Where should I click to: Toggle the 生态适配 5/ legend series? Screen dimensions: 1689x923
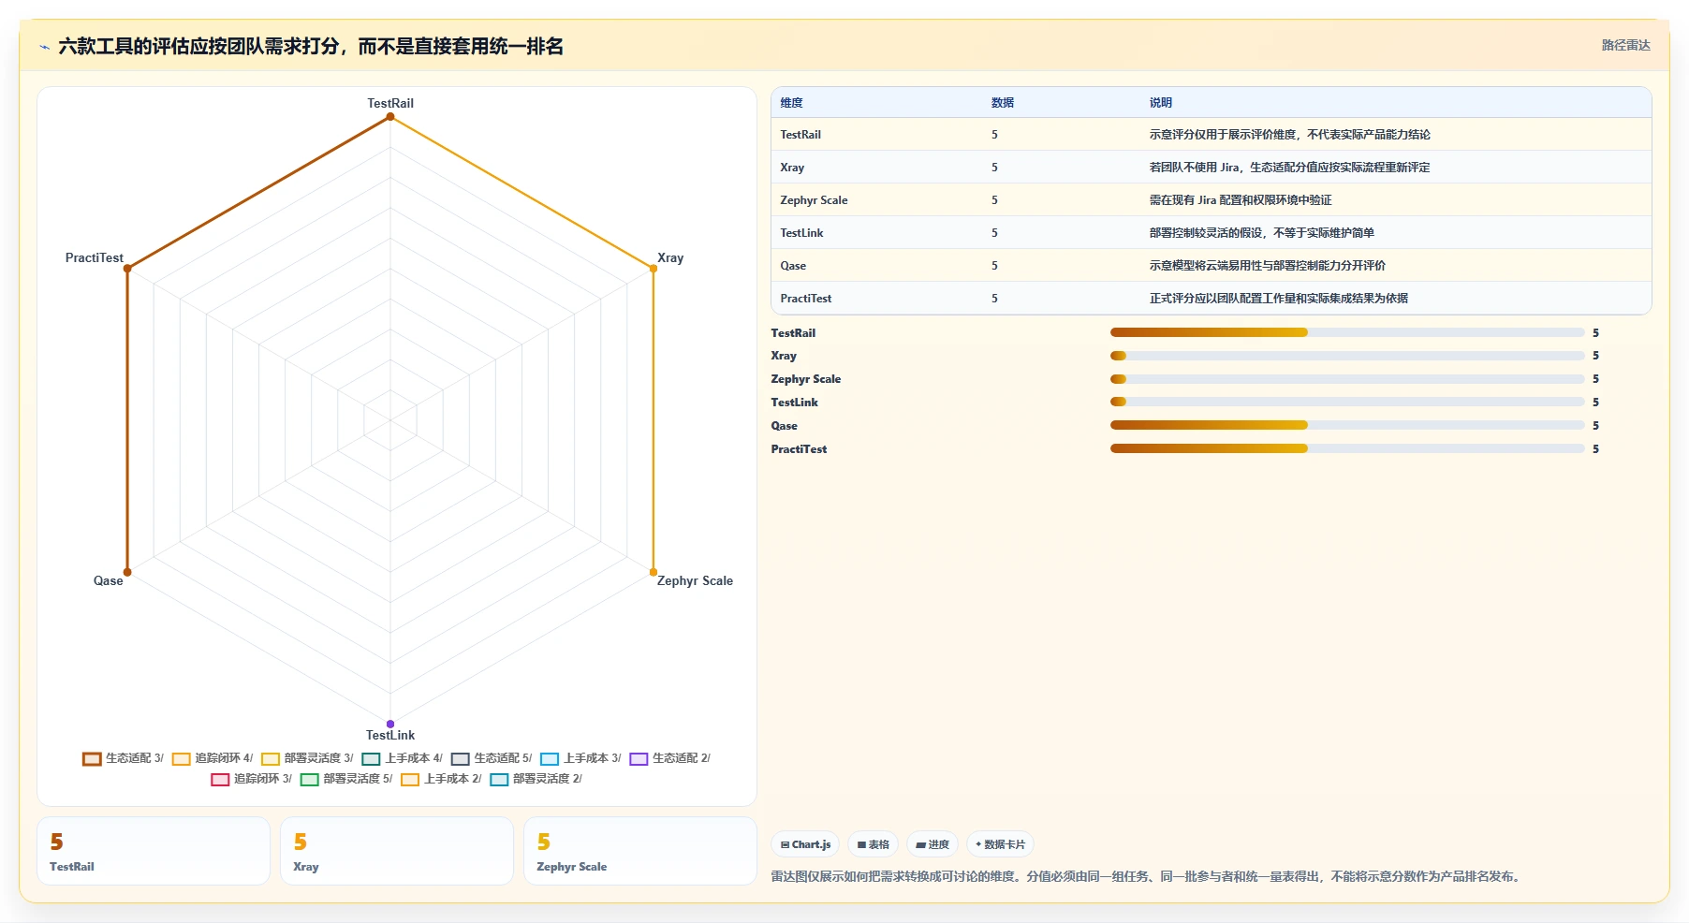[492, 758]
